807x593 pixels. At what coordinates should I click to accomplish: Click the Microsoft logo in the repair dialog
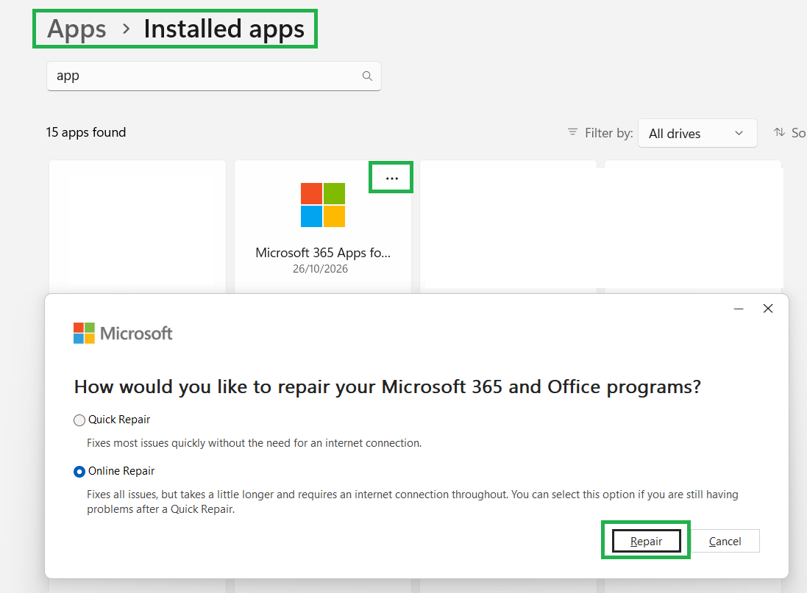tap(123, 334)
